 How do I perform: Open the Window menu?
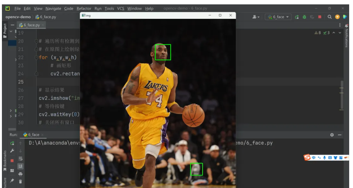[x=135, y=8]
